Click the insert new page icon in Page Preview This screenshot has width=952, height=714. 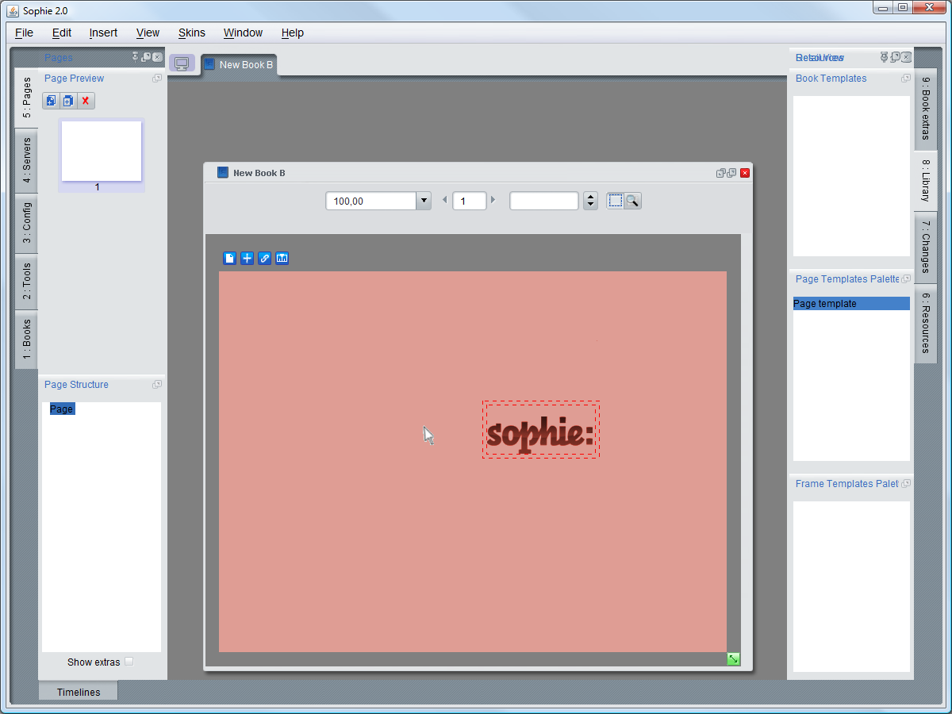coord(51,101)
